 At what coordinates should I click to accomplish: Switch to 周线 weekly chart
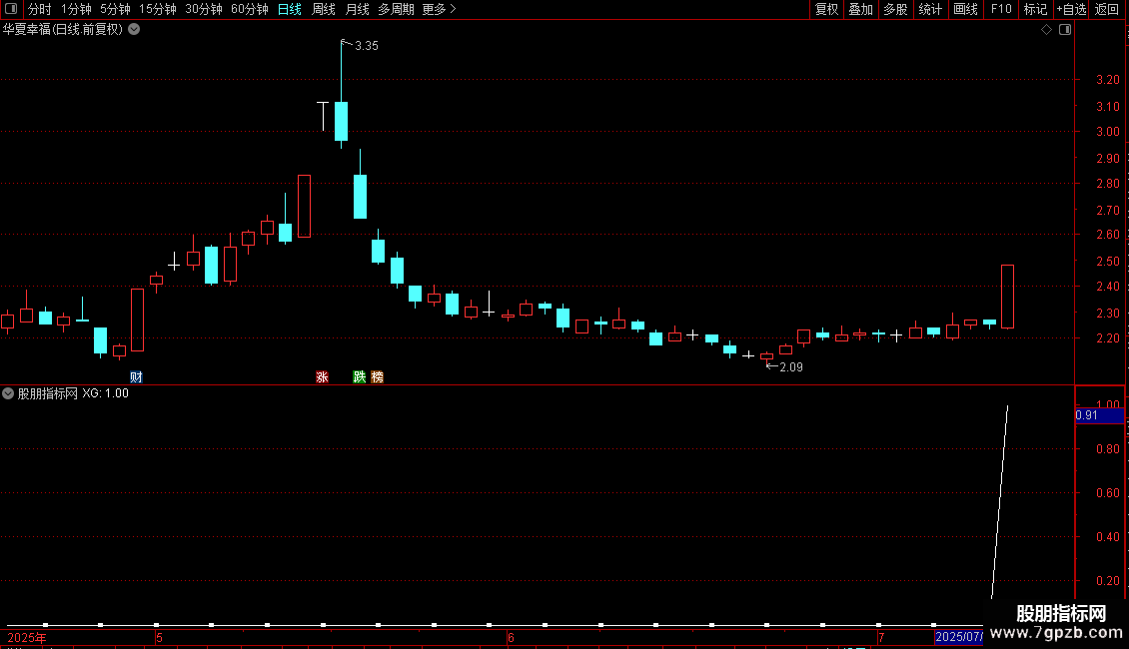tap(324, 9)
